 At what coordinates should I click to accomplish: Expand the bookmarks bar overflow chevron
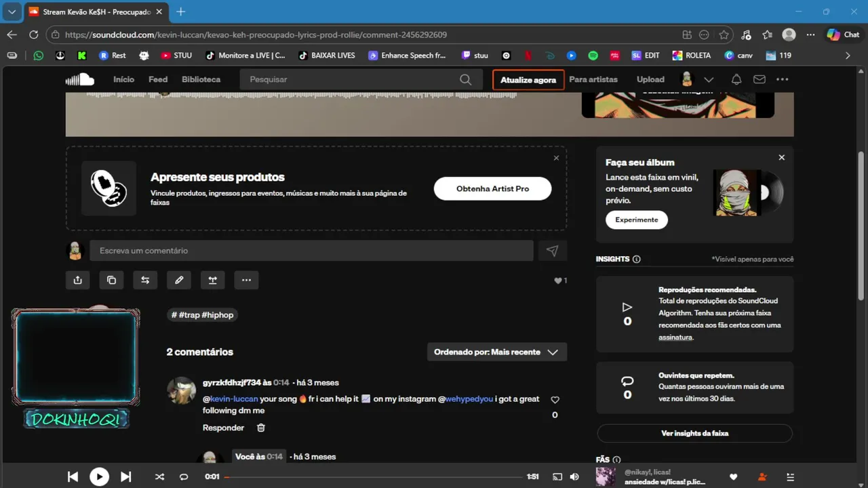tap(848, 56)
